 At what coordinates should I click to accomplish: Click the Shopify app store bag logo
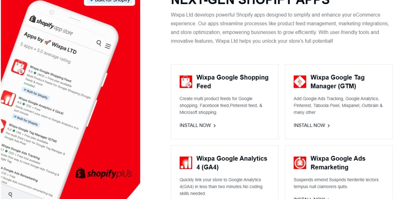(x=32, y=19)
